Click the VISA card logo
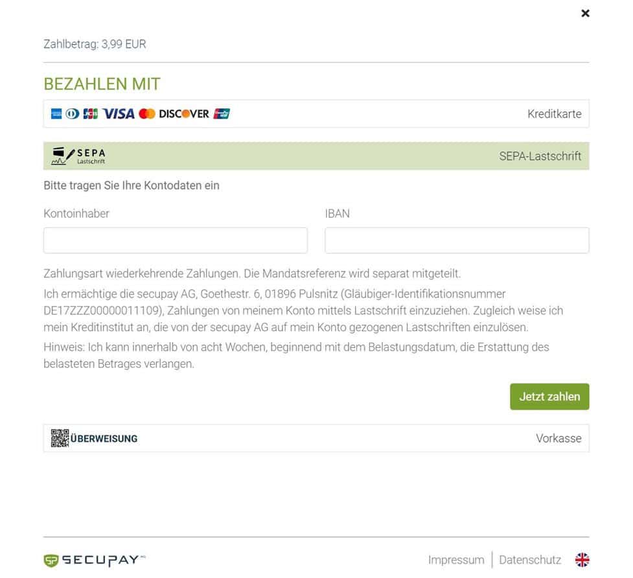This screenshot has height=578, width=633. pyautogui.click(x=119, y=114)
